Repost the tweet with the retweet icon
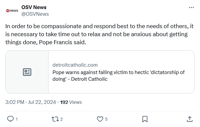Image resolution: width=200 pixels, height=127 pixels. tap(55, 119)
